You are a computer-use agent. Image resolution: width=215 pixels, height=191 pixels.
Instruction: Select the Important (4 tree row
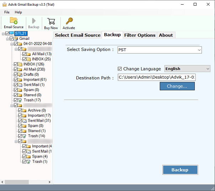42,146
